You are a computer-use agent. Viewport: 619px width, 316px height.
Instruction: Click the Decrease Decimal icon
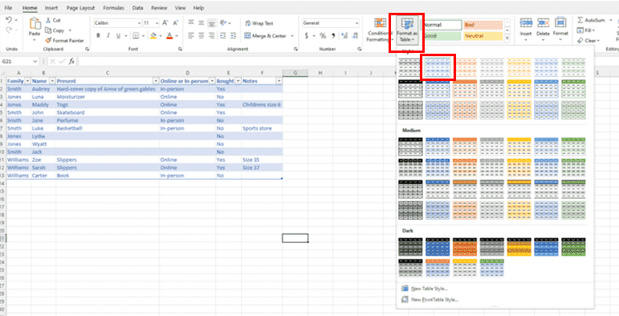pos(354,36)
